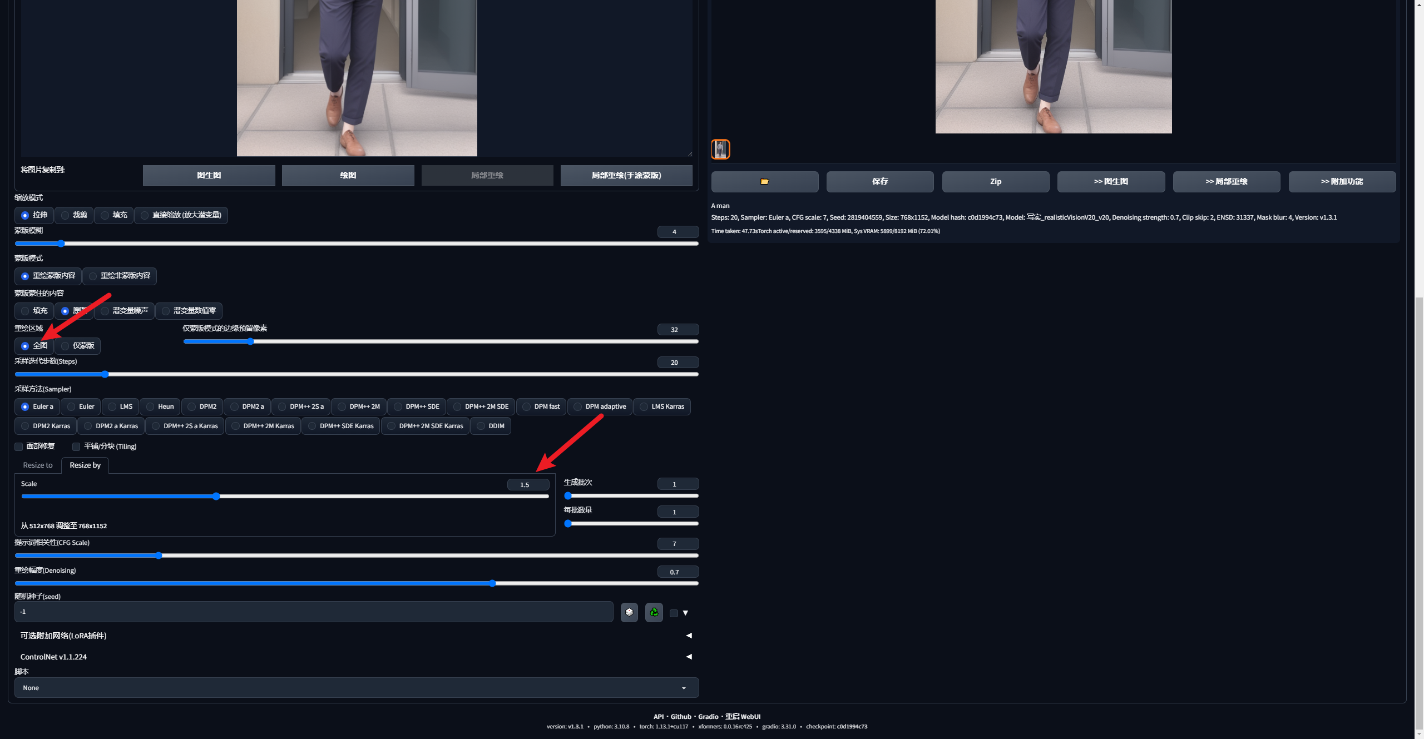Open the Github link in footer
This screenshot has height=739, width=1424.
coord(681,717)
